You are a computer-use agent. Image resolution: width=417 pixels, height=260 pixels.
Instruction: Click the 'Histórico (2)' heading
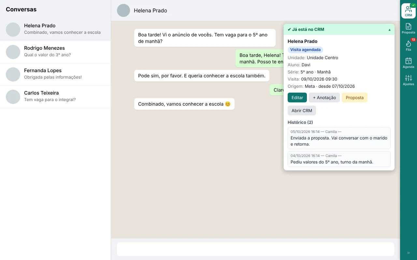300,122
